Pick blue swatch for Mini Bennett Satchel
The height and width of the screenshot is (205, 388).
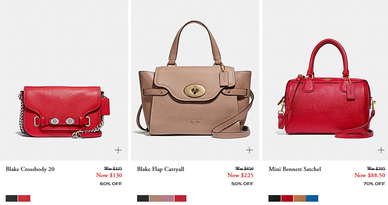tap(312, 198)
